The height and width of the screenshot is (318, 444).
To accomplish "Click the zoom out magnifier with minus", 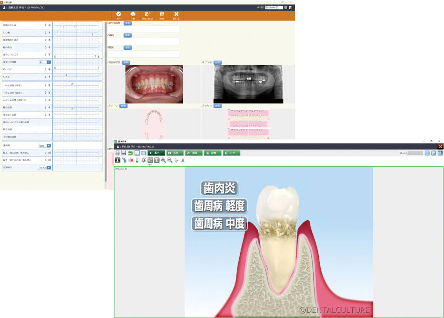I will tap(170, 160).
